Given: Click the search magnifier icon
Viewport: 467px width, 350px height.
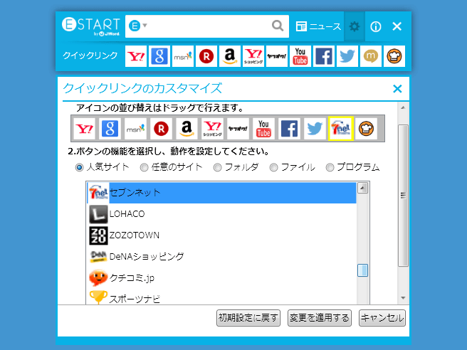Looking at the screenshot, I should [x=278, y=26].
